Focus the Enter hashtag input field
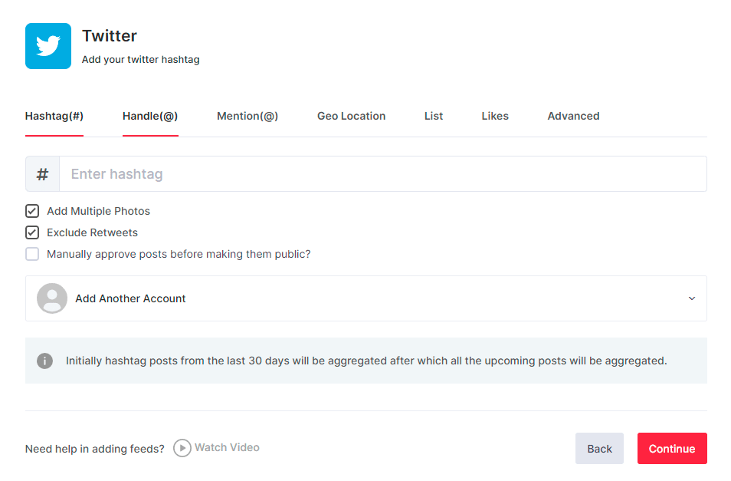 [383, 174]
